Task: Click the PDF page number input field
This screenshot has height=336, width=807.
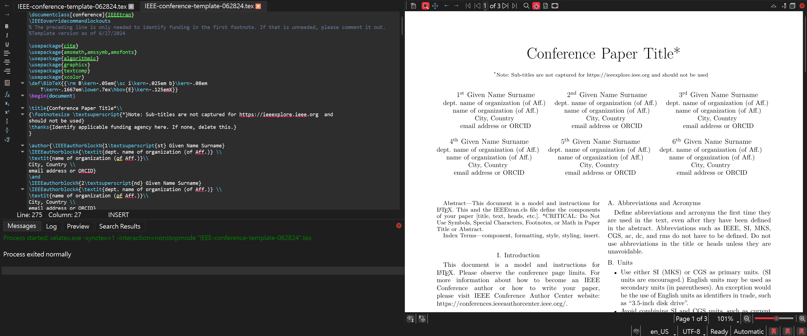Action: click(x=485, y=6)
